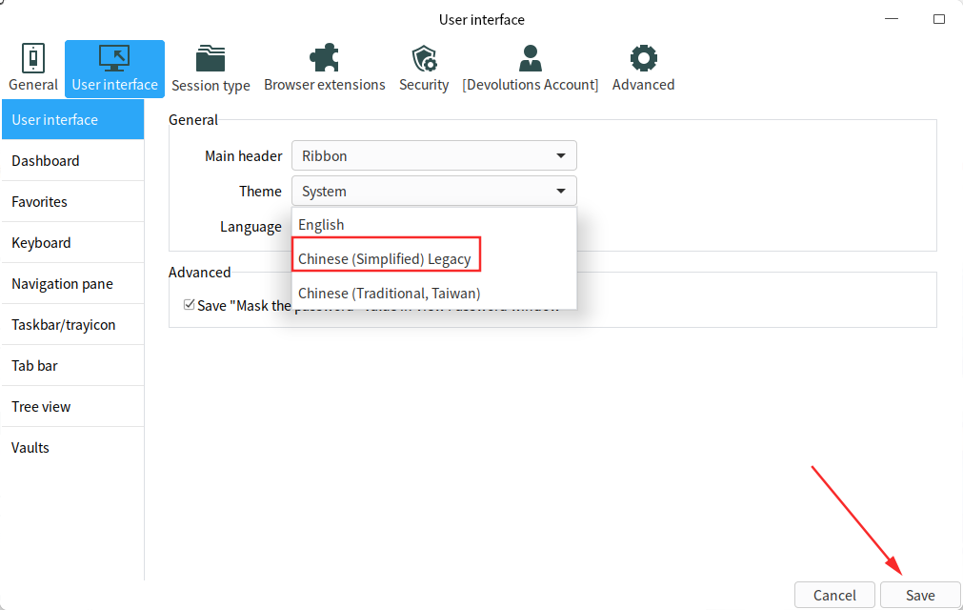The width and height of the screenshot is (963, 610).
Task: Open the Devolutions Account person icon
Action: pos(531,59)
